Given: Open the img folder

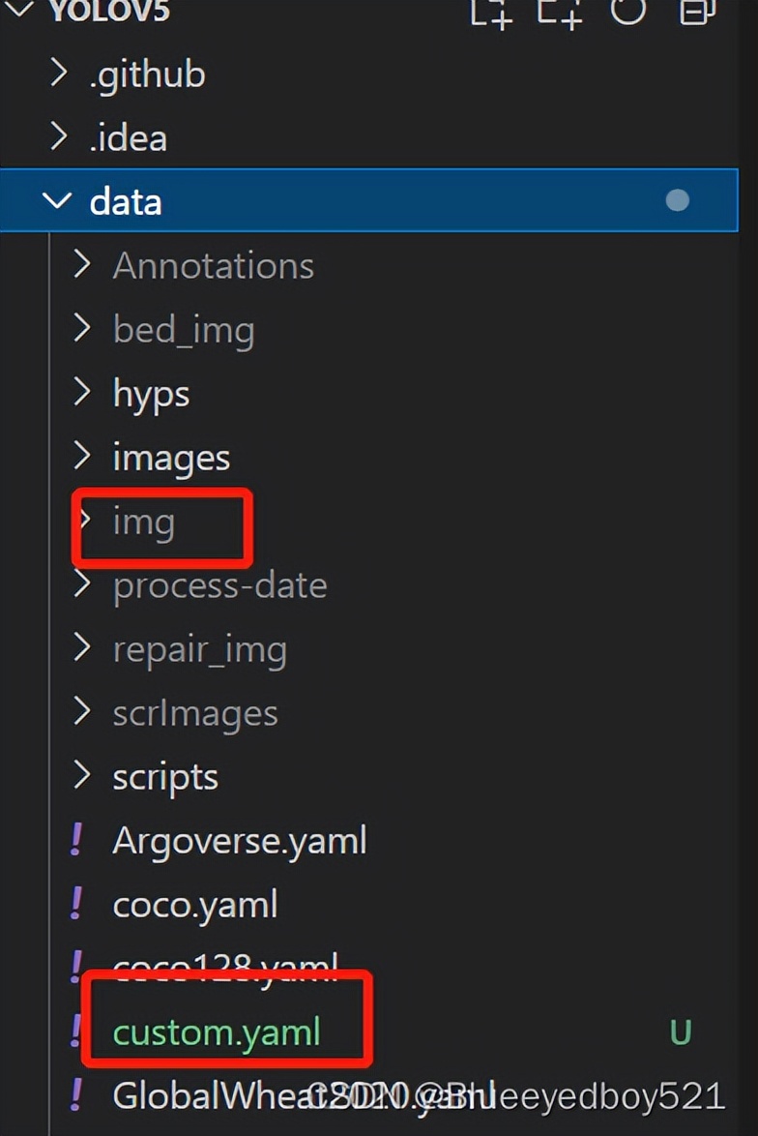Looking at the screenshot, I should 144,522.
